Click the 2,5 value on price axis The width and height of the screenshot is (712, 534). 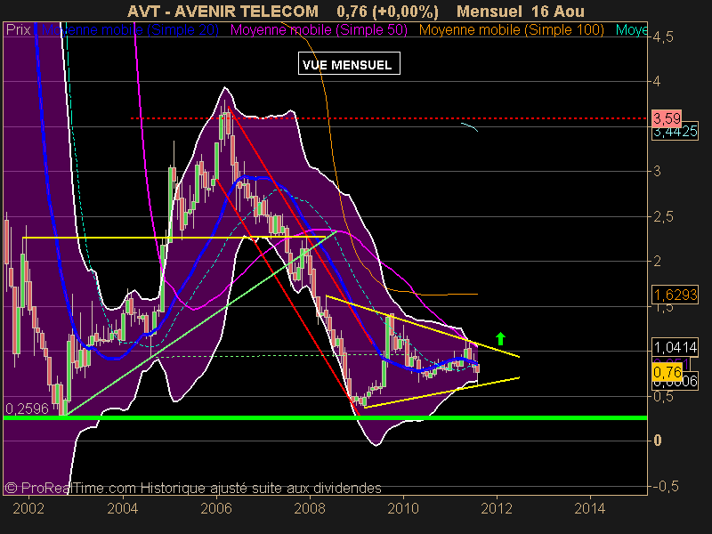662,216
